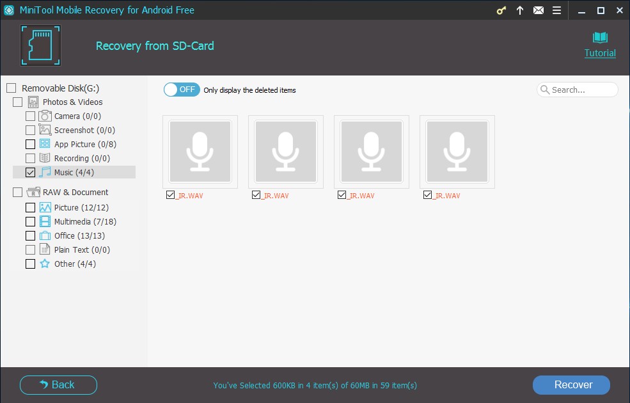630x403 pixels.
Task: Select the fourth _IR.WAV thumbnail
Action: point(457,152)
